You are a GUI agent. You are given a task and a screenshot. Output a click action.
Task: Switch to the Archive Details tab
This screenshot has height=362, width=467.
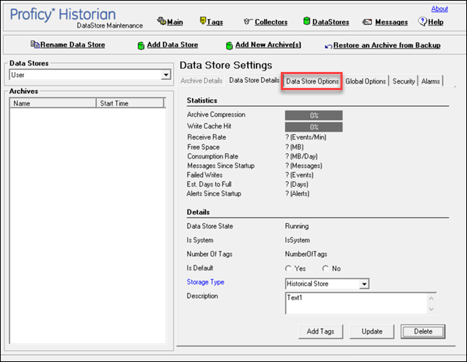(x=201, y=81)
